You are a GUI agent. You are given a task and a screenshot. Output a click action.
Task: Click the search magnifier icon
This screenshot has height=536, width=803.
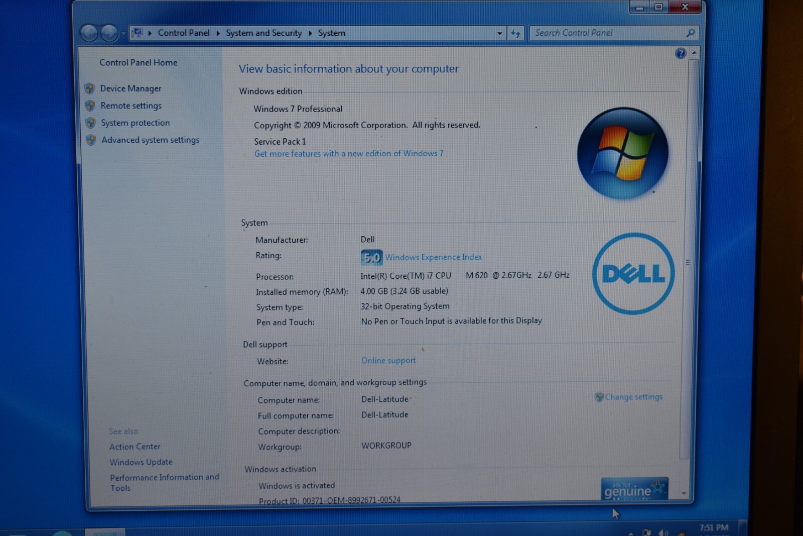click(691, 33)
